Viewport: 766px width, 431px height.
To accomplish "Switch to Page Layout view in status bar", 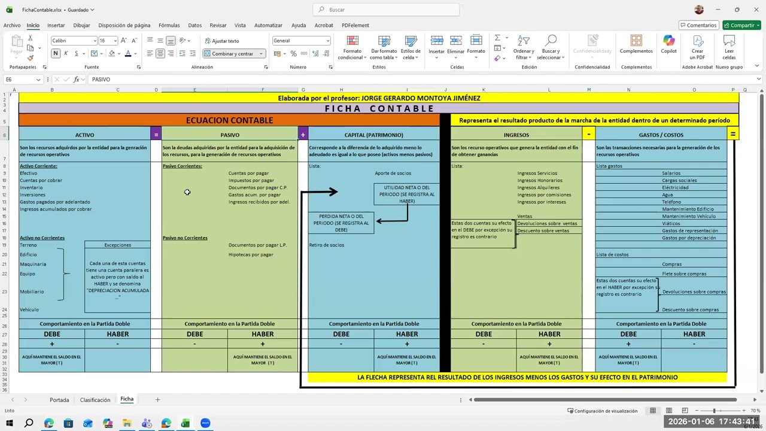I will click(668, 411).
